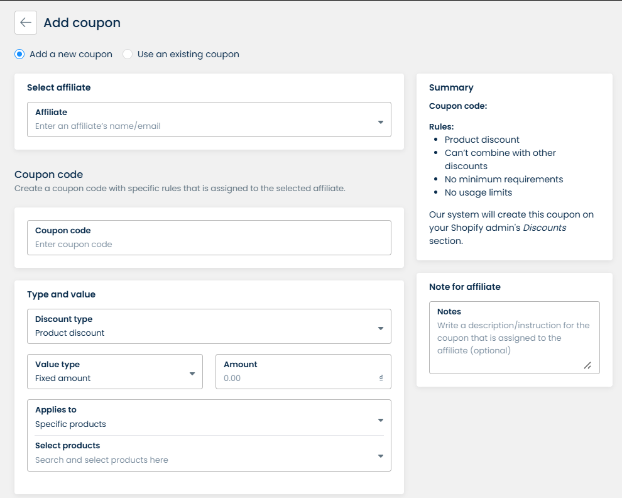
Task: Click the Value type caret icon
Action: [x=192, y=373]
